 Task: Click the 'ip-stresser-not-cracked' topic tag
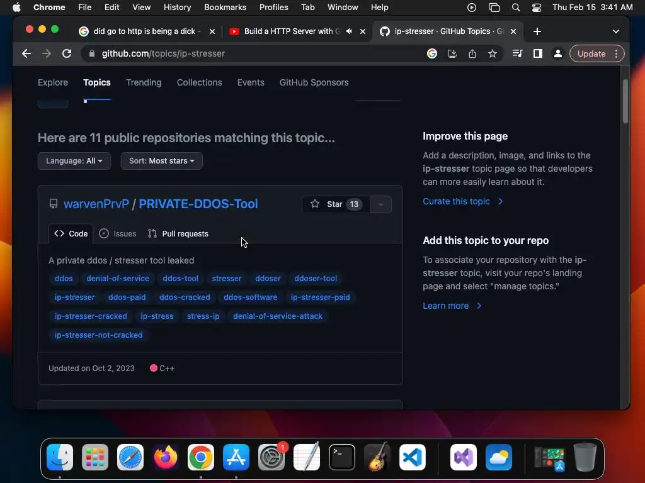[x=99, y=335]
